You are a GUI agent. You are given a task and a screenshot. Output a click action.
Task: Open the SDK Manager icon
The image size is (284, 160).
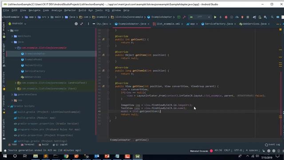click(265, 17)
